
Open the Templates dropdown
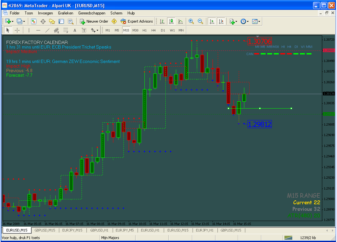click(256, 21)
